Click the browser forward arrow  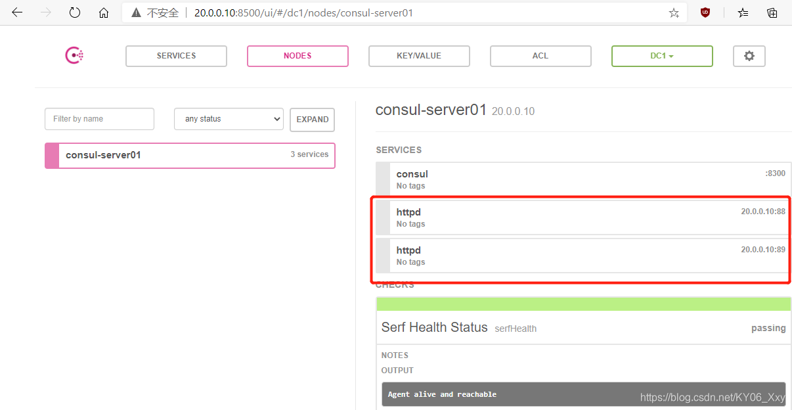[x=45, y=12]
